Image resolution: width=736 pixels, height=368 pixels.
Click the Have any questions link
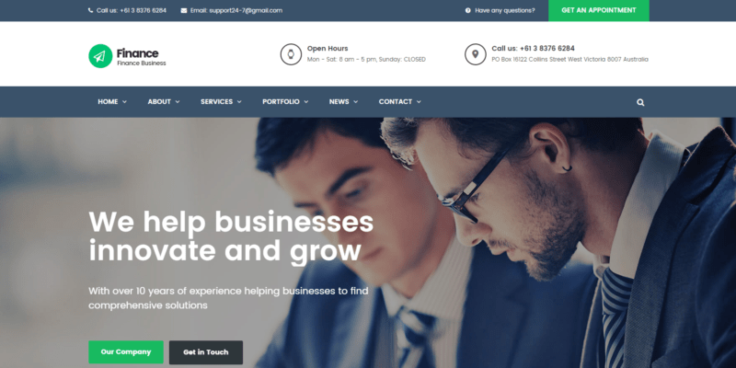(504, 10)
